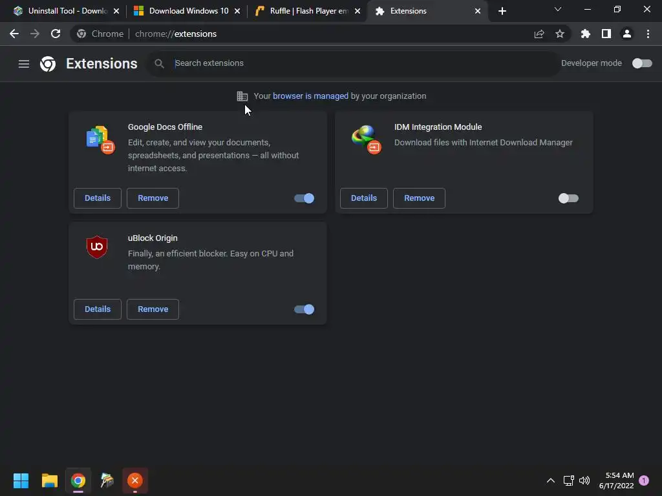The width and height of the screenshot is (662, 496).
Task: Open the Windows Start menu
Action: click(21, 480)
